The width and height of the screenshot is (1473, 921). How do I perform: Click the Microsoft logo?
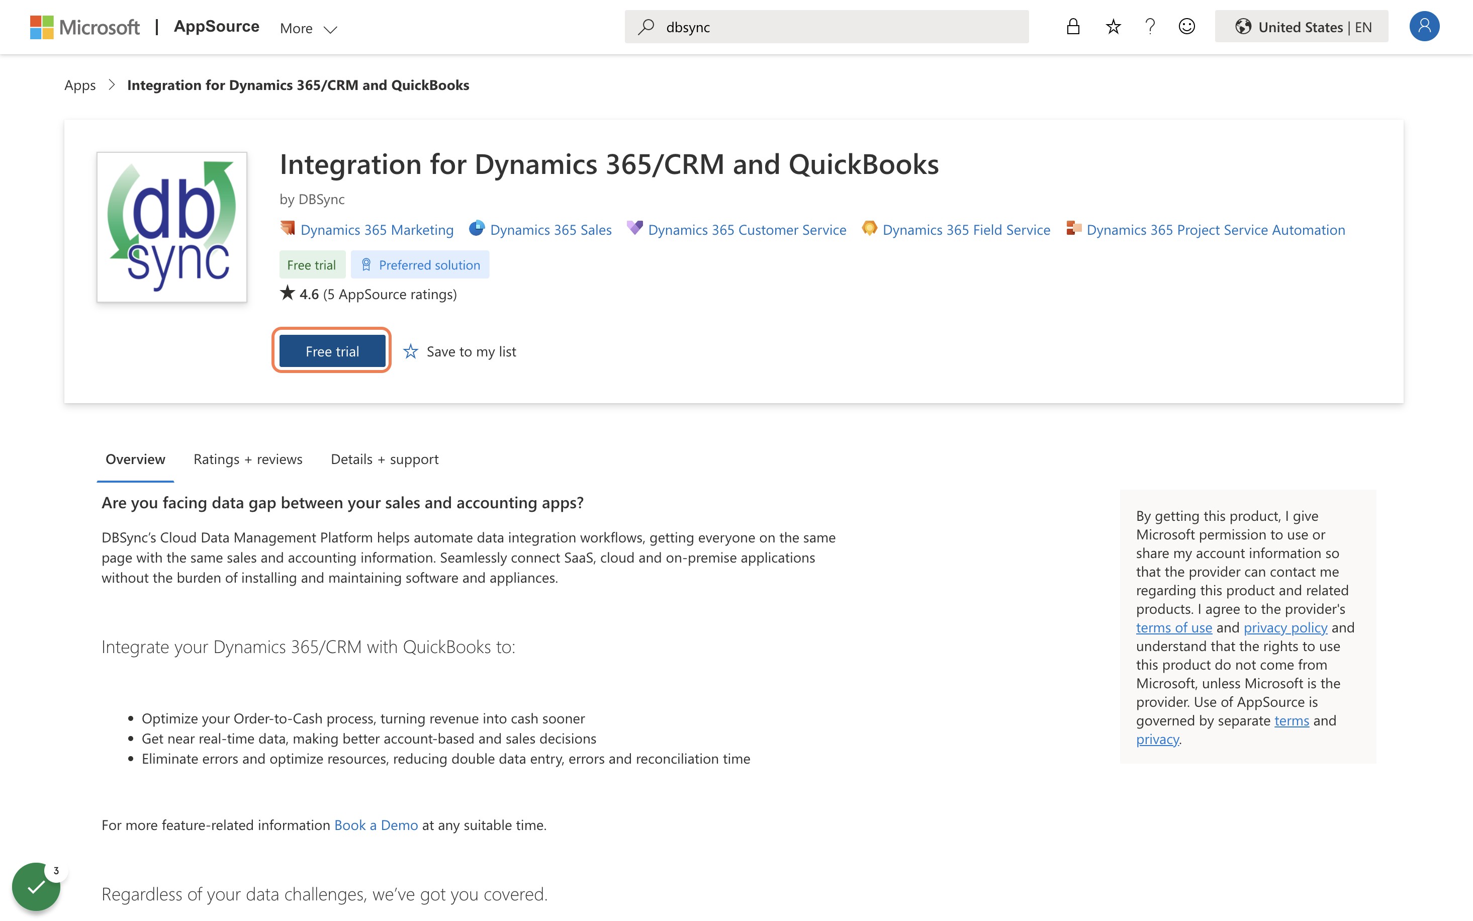[84, 27]
